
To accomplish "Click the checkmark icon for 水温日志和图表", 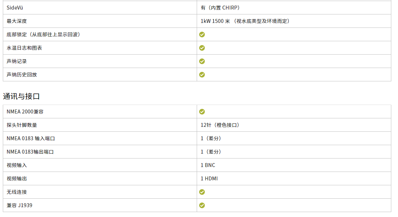I will [202, 48].
